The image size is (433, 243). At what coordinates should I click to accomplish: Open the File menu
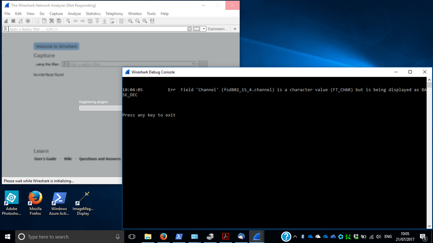pyautogui.click(x=7, y=13)
